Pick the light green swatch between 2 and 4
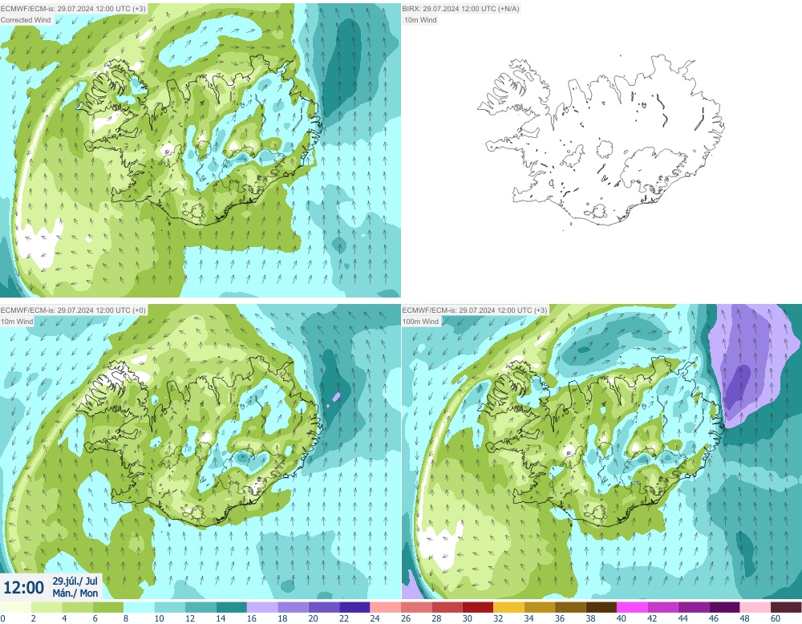 click(47, 607)
